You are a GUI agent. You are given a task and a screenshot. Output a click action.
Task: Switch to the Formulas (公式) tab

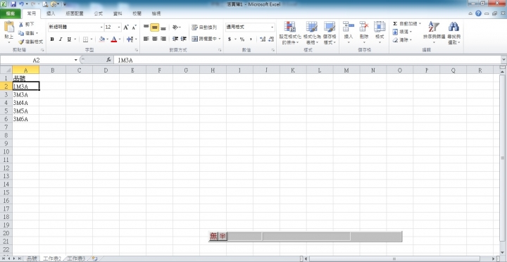[x=99, y=14]
